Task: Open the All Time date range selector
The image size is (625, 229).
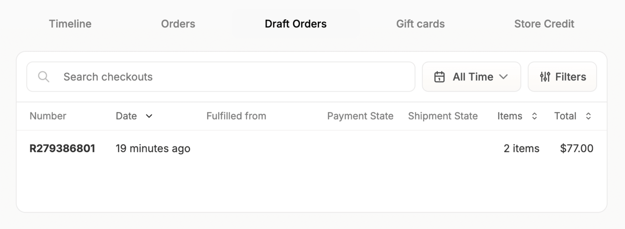Action: (x=471, y=77)
